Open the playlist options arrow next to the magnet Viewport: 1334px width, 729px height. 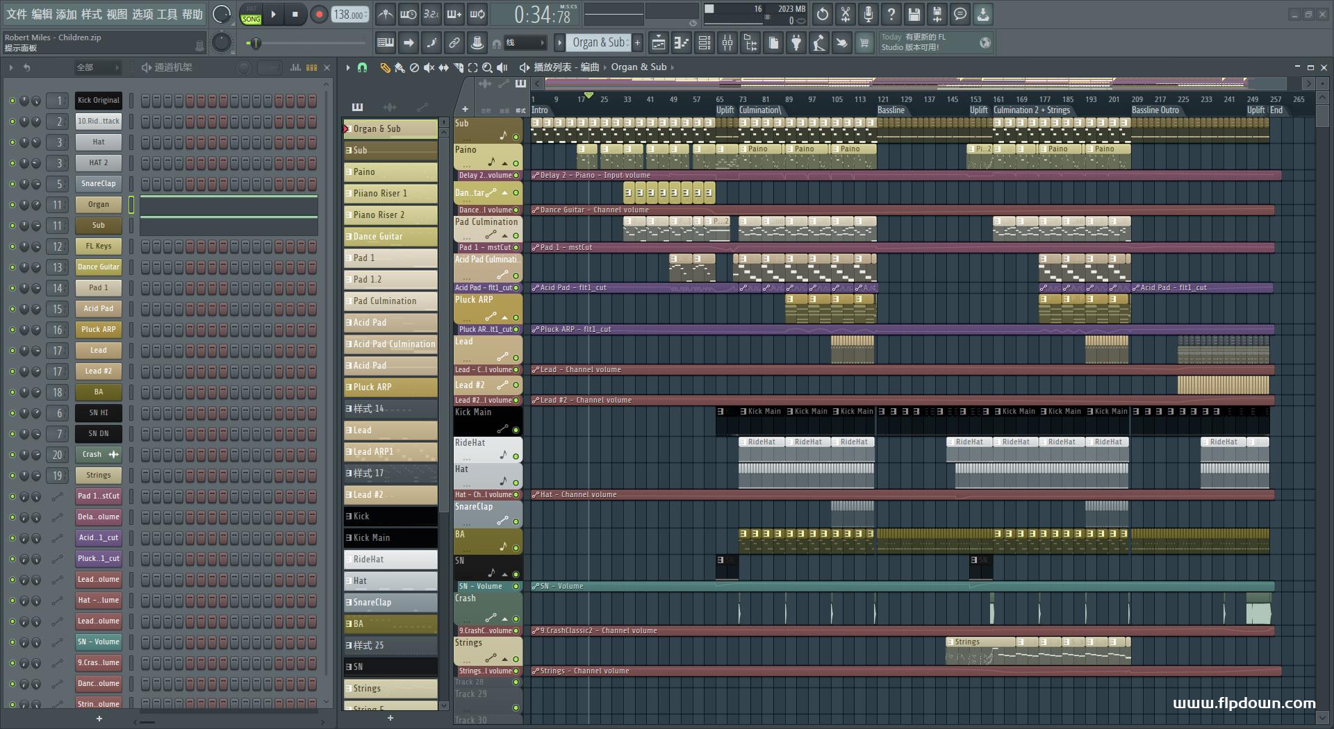point(348,67)
